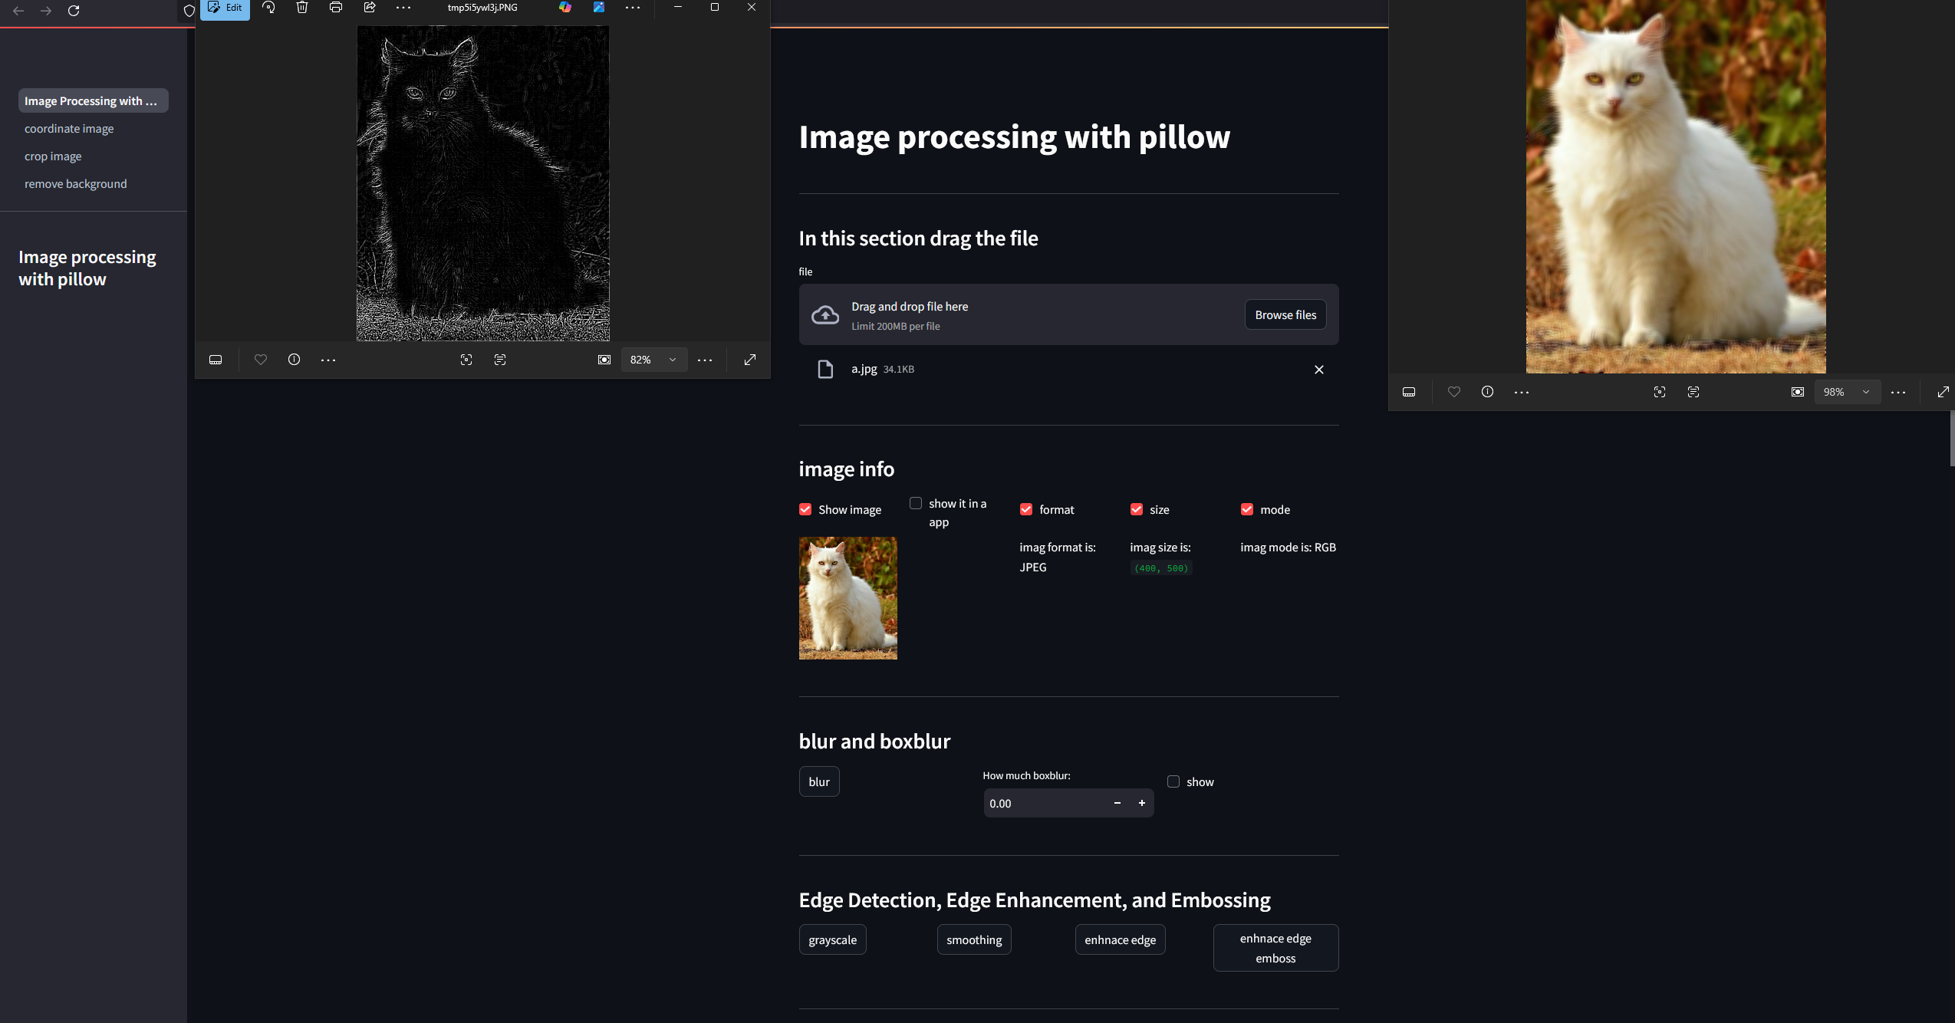The width and height of the screenshot is (1955, 1023).
Task: Start visual search in the edge-image Photos window
Action: tap(466, 360)
